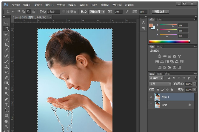Select the Hand tool

6,121
